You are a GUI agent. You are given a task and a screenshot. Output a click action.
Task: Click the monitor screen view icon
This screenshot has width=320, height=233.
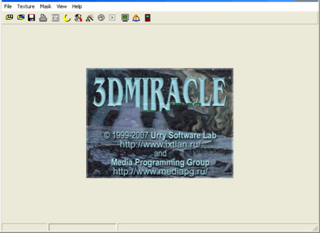pos(125,18)
